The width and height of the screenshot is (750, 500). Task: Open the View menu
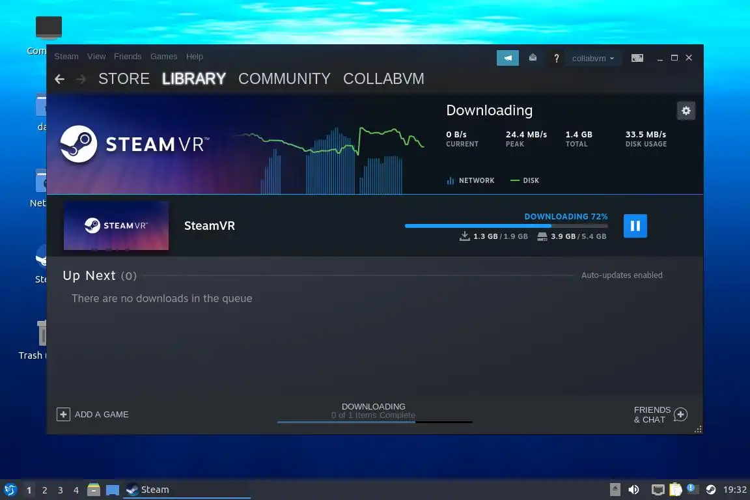96,57
